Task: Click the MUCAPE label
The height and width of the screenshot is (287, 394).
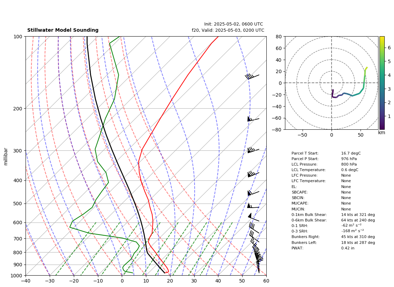Action: 300,203
